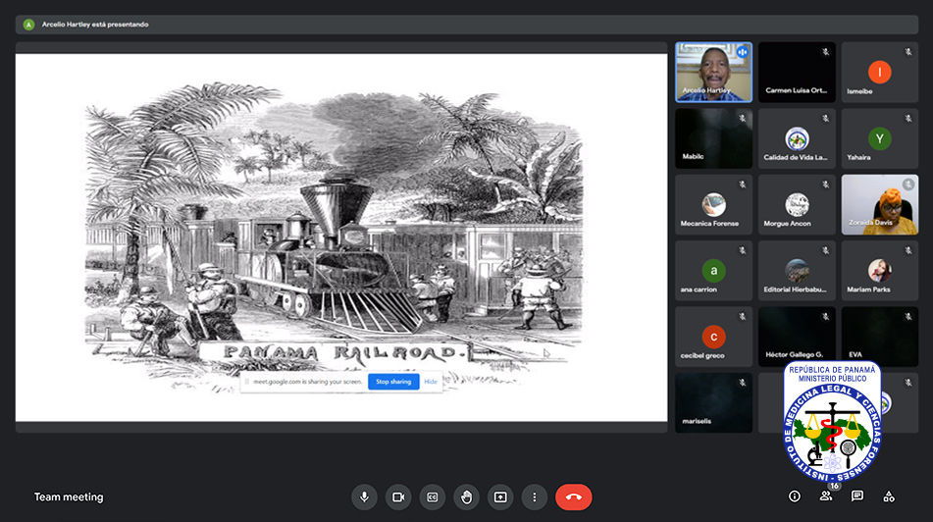Select Arcelio Hartley's video tile
This screenshot has width=933, height=522.
(713, 72)
